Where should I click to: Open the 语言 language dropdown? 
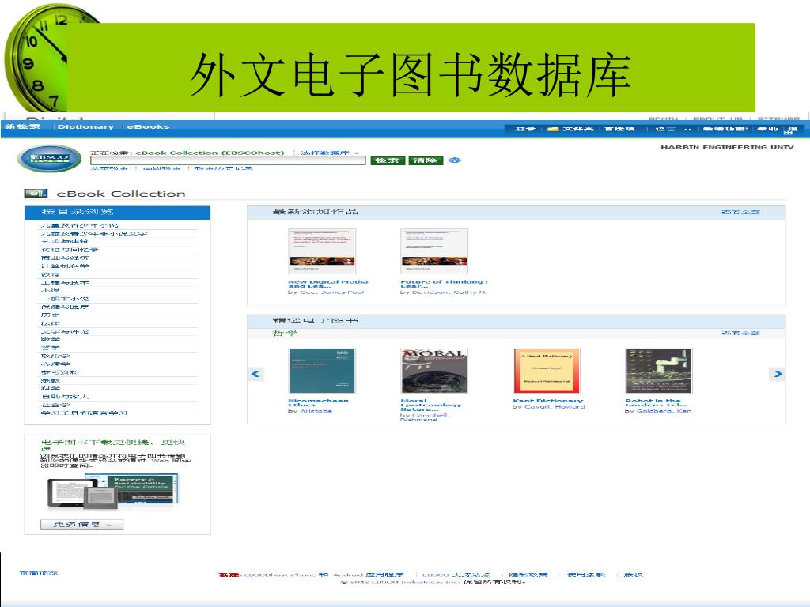click(x=672, y=129)
